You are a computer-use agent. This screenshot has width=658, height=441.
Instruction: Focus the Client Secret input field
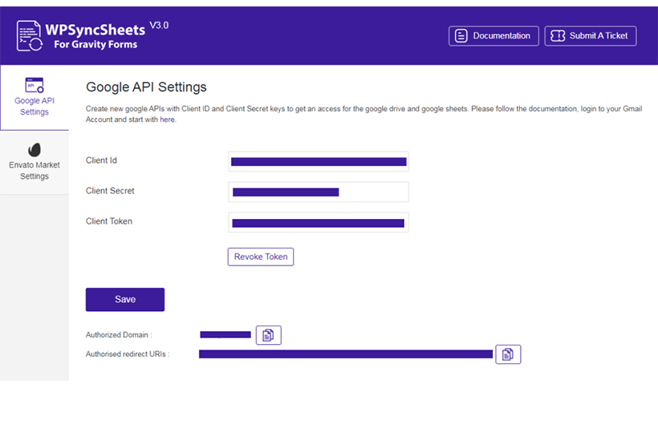pos(319,192)
